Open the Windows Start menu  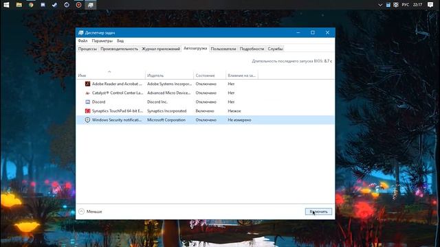pos(6,5)
